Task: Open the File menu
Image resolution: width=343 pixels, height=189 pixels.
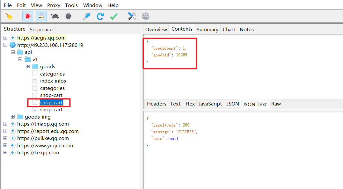Action: point(8,5)
